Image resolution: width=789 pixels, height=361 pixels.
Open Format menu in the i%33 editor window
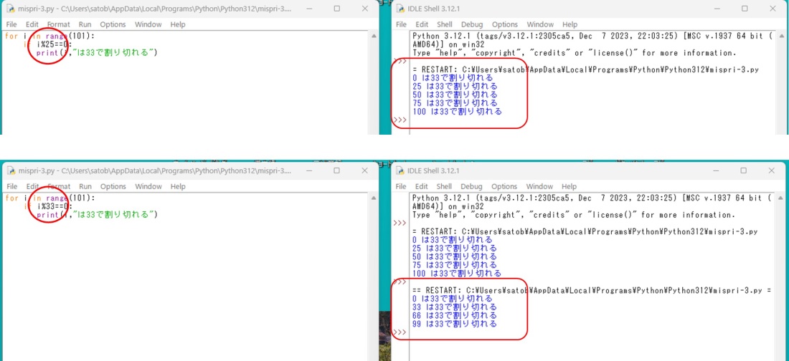[58, 186]
